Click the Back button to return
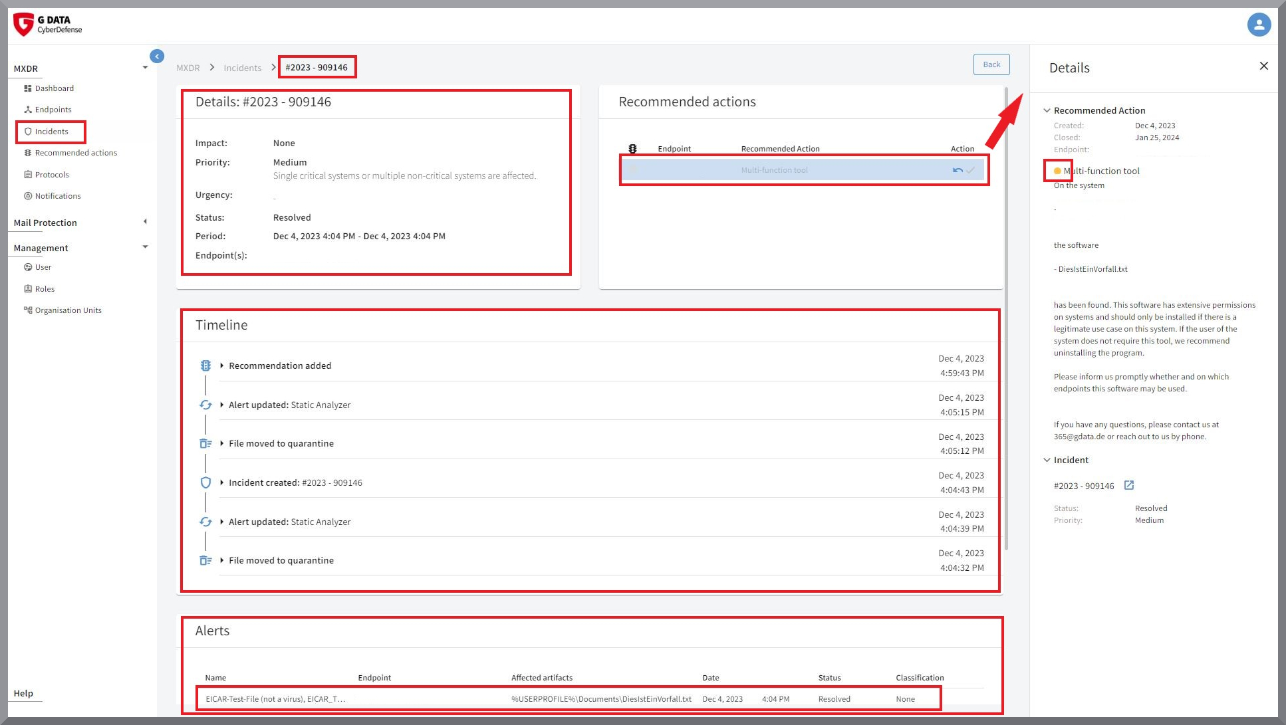Screen dimensions: 1286x725 992,64
